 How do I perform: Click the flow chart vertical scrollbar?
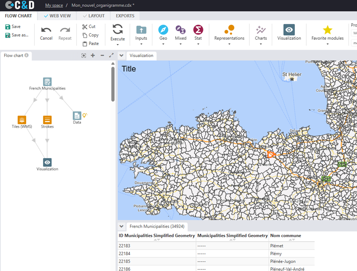click(x=113, y=84)
